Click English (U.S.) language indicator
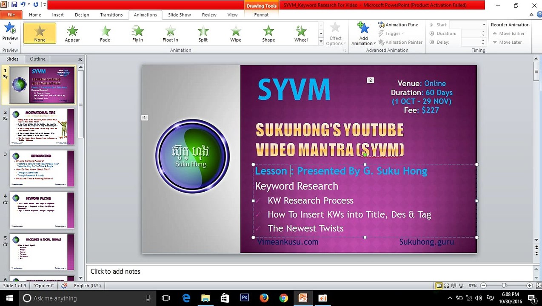 tap(87, 286)
